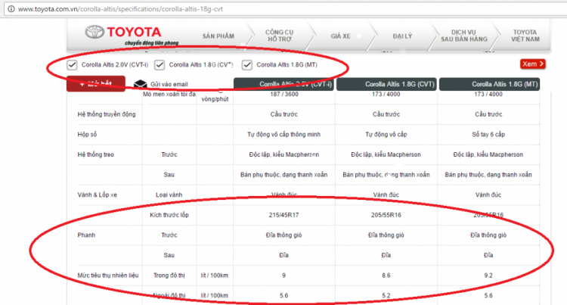Click the site info icon in address bar
This screenshot has width=567, height=305.
(11, 8)
